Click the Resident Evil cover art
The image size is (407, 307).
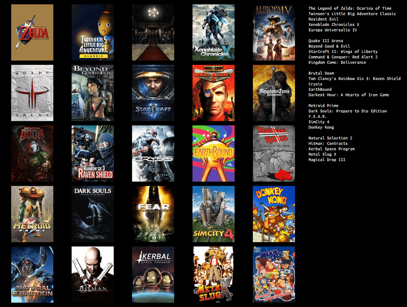click(153, 33)
